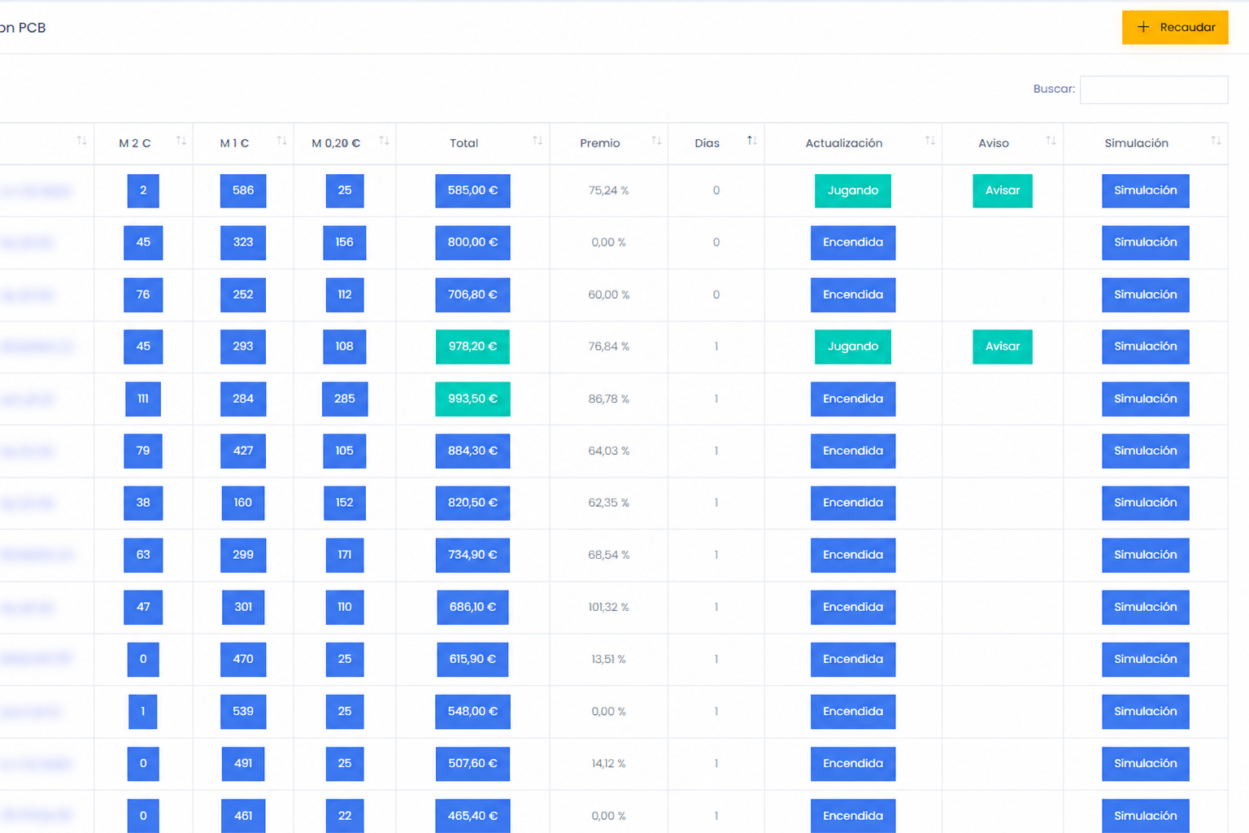Sort the table by M 2 C column arrows
Image resolution: width=1249 pixels, height=833 pixels.
(x=181, y=141)
